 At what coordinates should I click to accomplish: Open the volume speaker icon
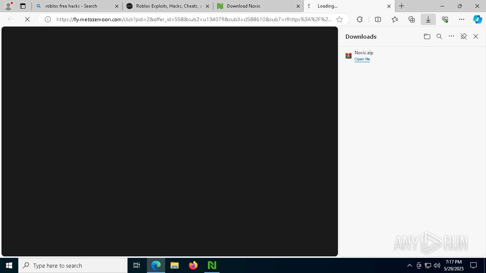coord(437,265)
